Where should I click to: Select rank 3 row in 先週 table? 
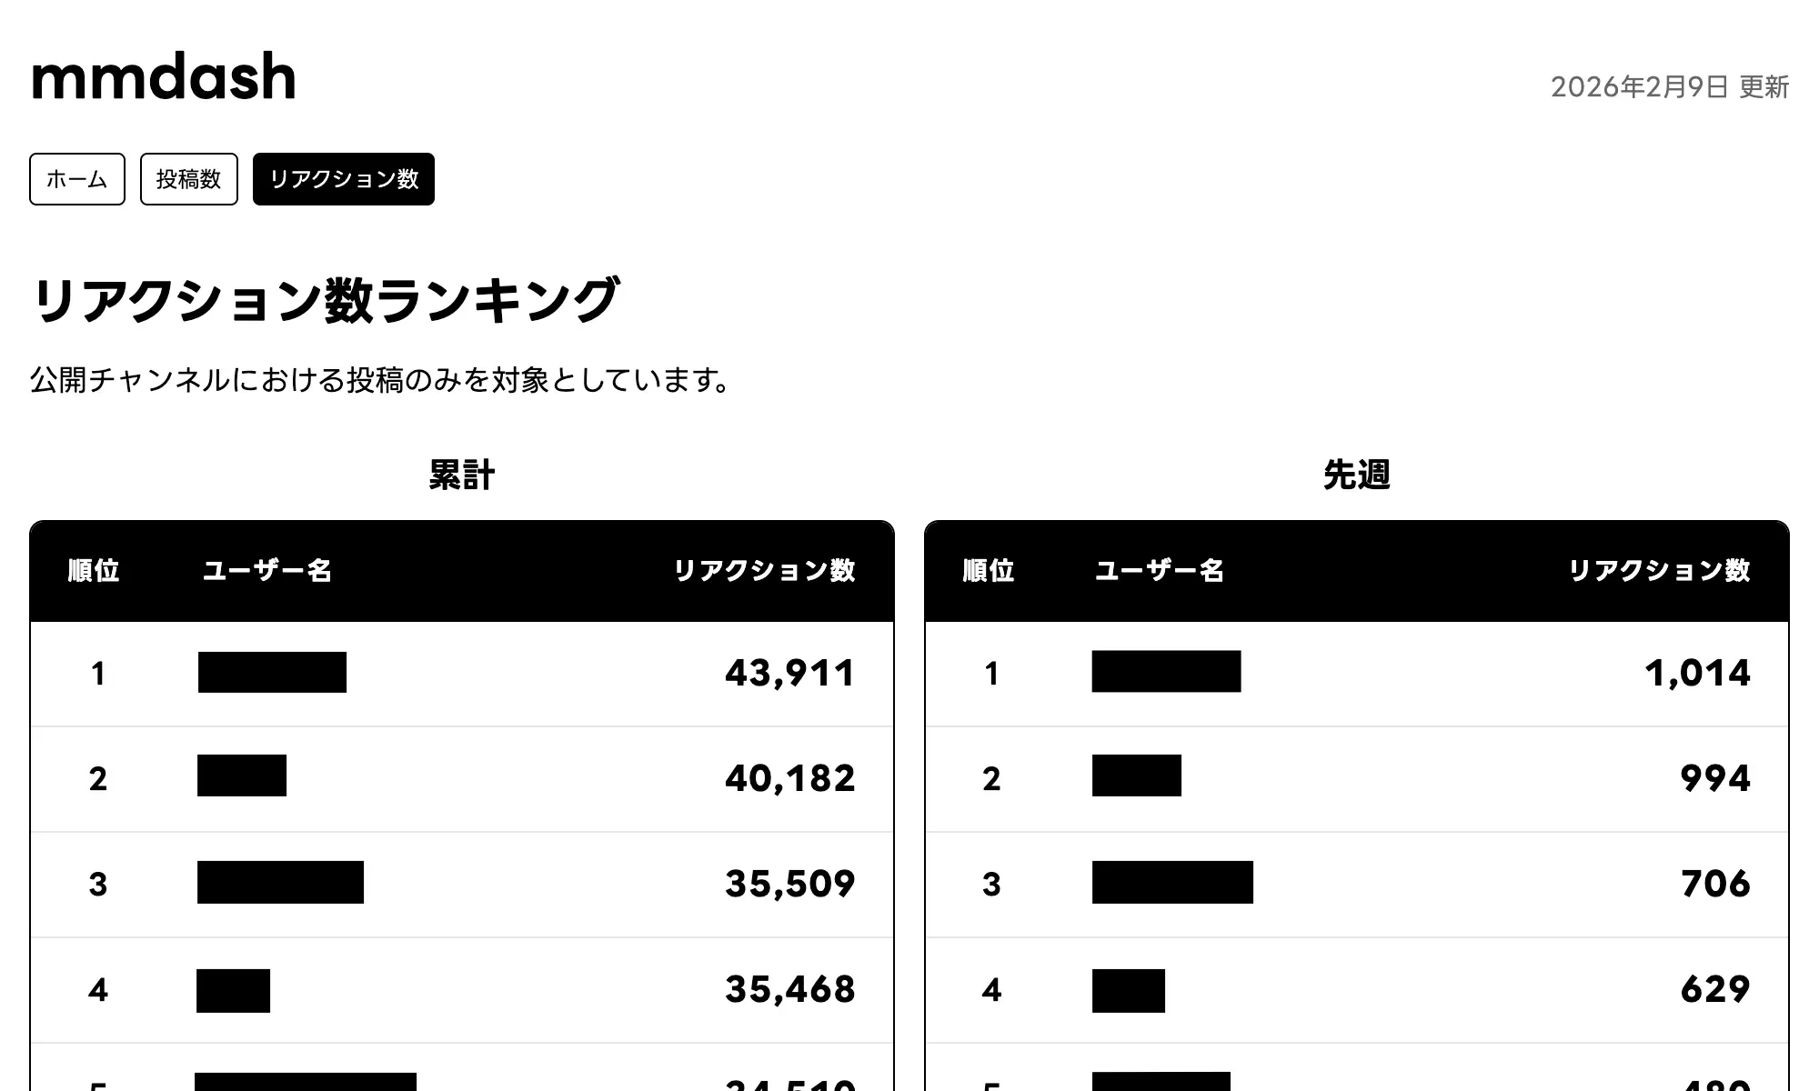pyautogui.click(x=1355, y=883)
